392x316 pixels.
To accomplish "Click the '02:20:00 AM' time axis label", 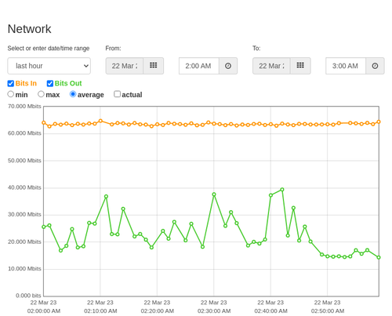I will click(x=157, y=311).
